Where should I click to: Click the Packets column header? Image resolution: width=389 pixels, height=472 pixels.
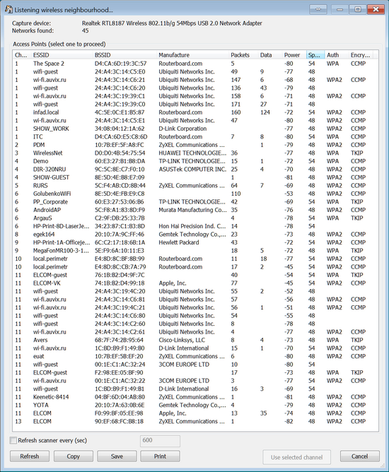click(x=243, y=55)
